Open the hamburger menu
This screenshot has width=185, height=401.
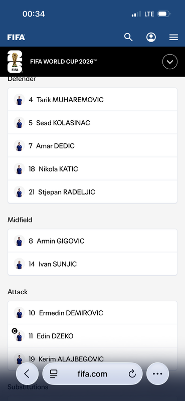coord(174,37)
